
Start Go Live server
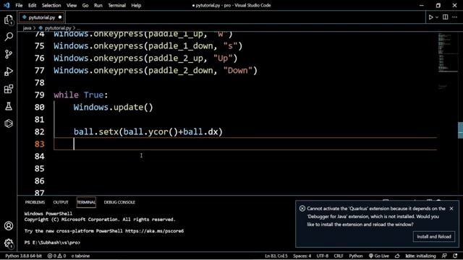pos(379,256)
